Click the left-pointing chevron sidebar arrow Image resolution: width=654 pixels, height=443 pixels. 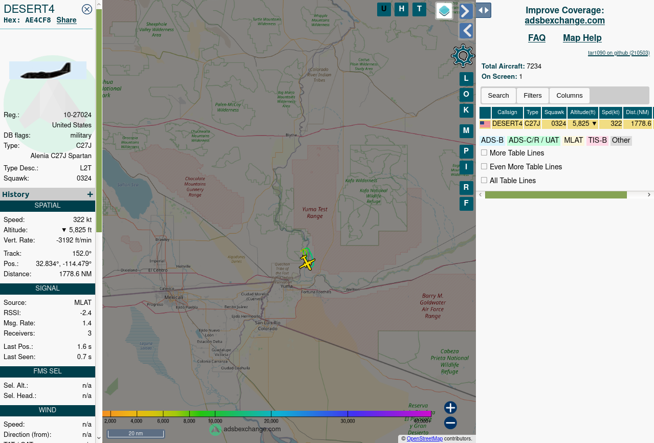pyautogui.click(x=466, y=31)
